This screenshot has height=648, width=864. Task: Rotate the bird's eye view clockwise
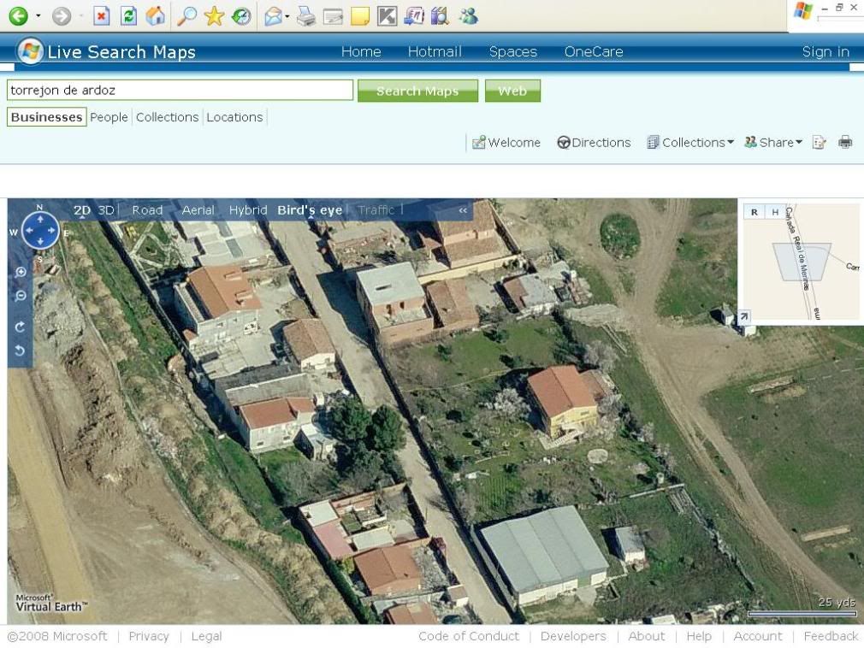(x=21, y=327)
